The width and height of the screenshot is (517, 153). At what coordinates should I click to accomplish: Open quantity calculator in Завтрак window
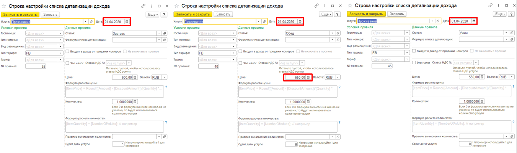coord(134,101)
